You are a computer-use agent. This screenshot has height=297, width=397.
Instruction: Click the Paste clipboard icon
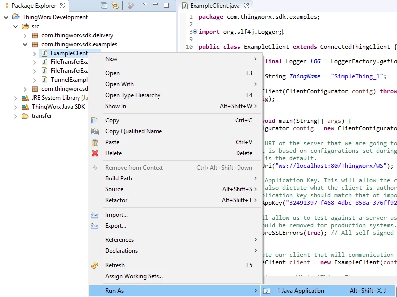pos(95,142)
